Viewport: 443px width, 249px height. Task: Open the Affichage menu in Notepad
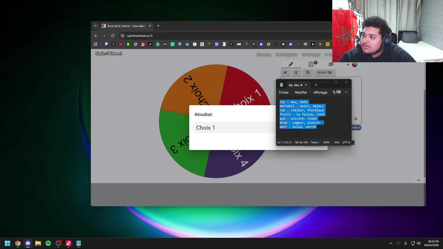pyautogui.click(x=320, y=92)
